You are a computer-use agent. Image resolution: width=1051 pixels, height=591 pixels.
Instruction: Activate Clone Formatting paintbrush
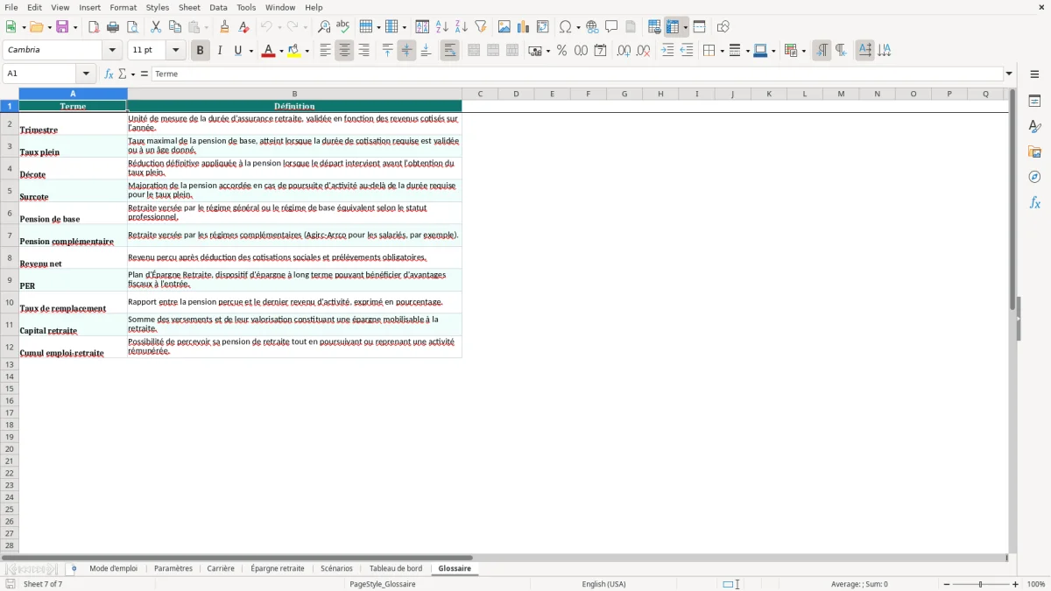[x=224, y=27]
